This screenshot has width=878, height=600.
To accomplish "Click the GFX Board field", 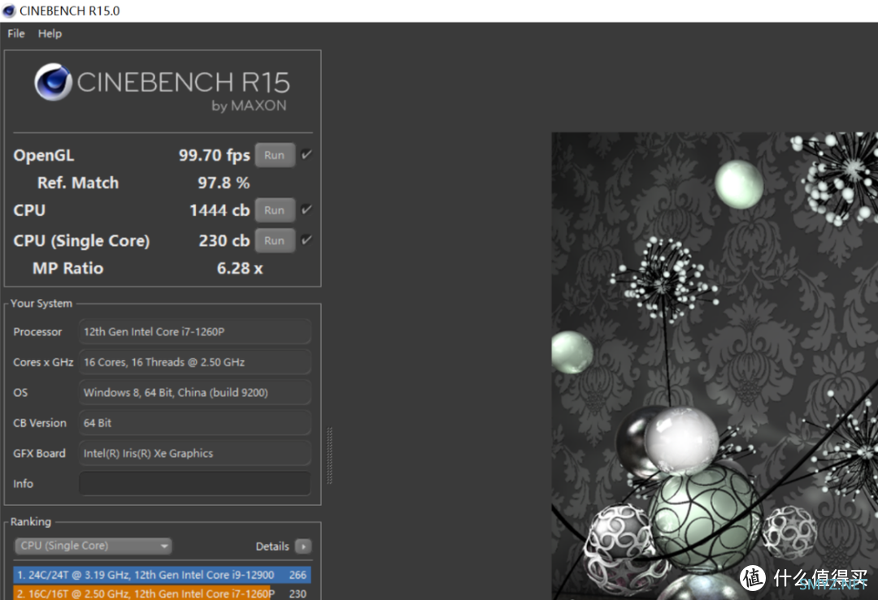I will [195, 454].
